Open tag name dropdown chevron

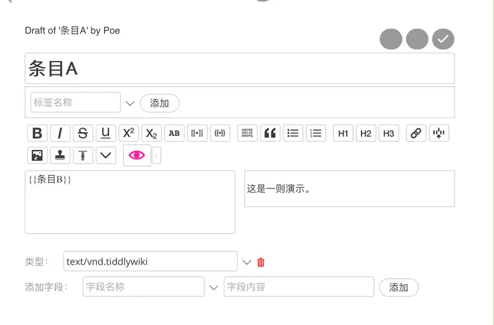(x=130, y=103)
